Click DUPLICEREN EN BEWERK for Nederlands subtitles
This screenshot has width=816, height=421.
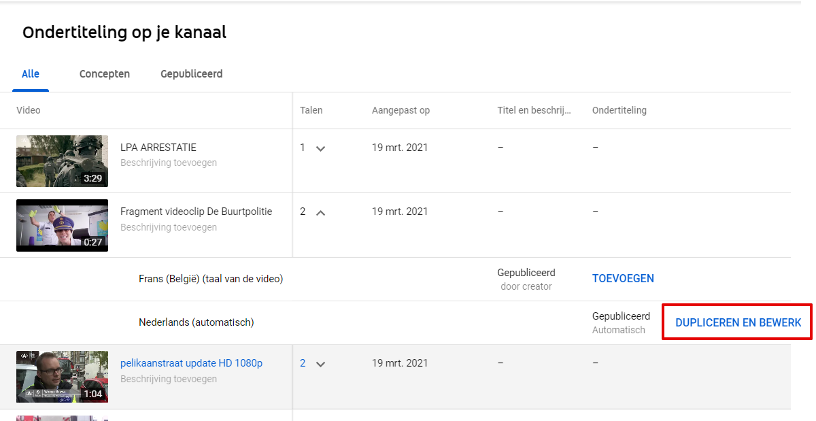[x=738, y=322]
